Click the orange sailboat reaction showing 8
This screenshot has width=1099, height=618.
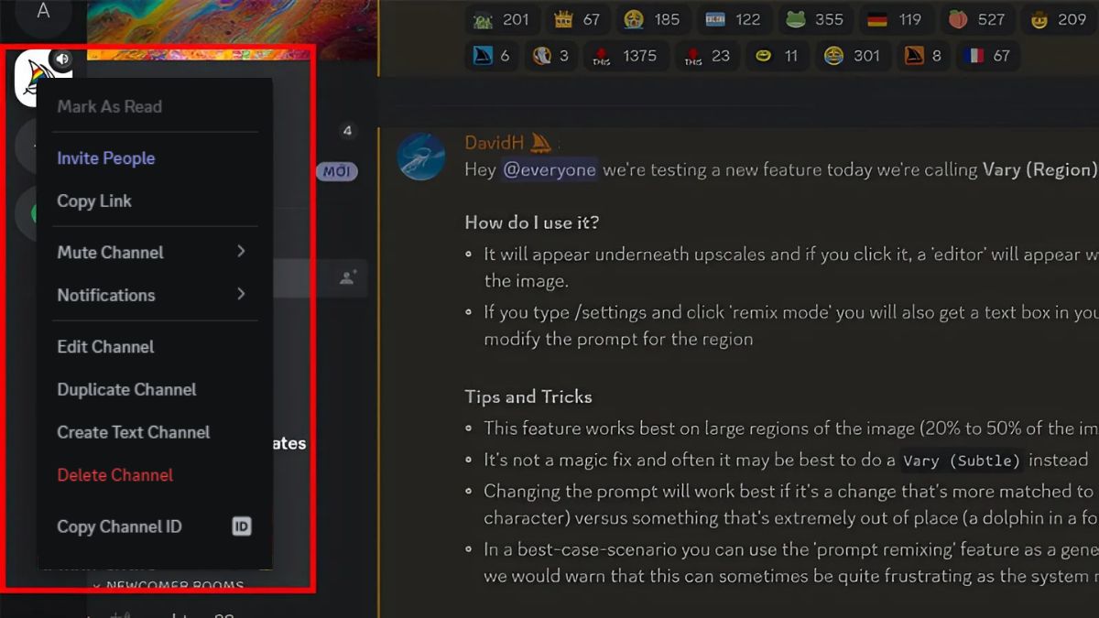(923, 56)
